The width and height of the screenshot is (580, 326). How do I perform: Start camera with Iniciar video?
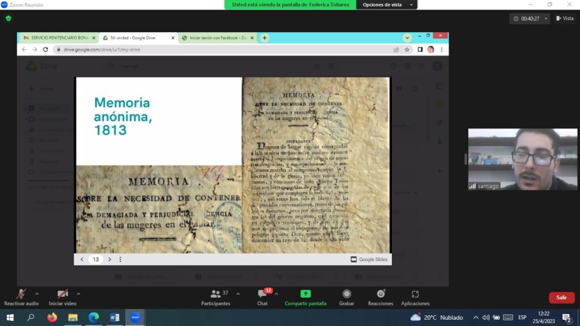coord(62,298)
